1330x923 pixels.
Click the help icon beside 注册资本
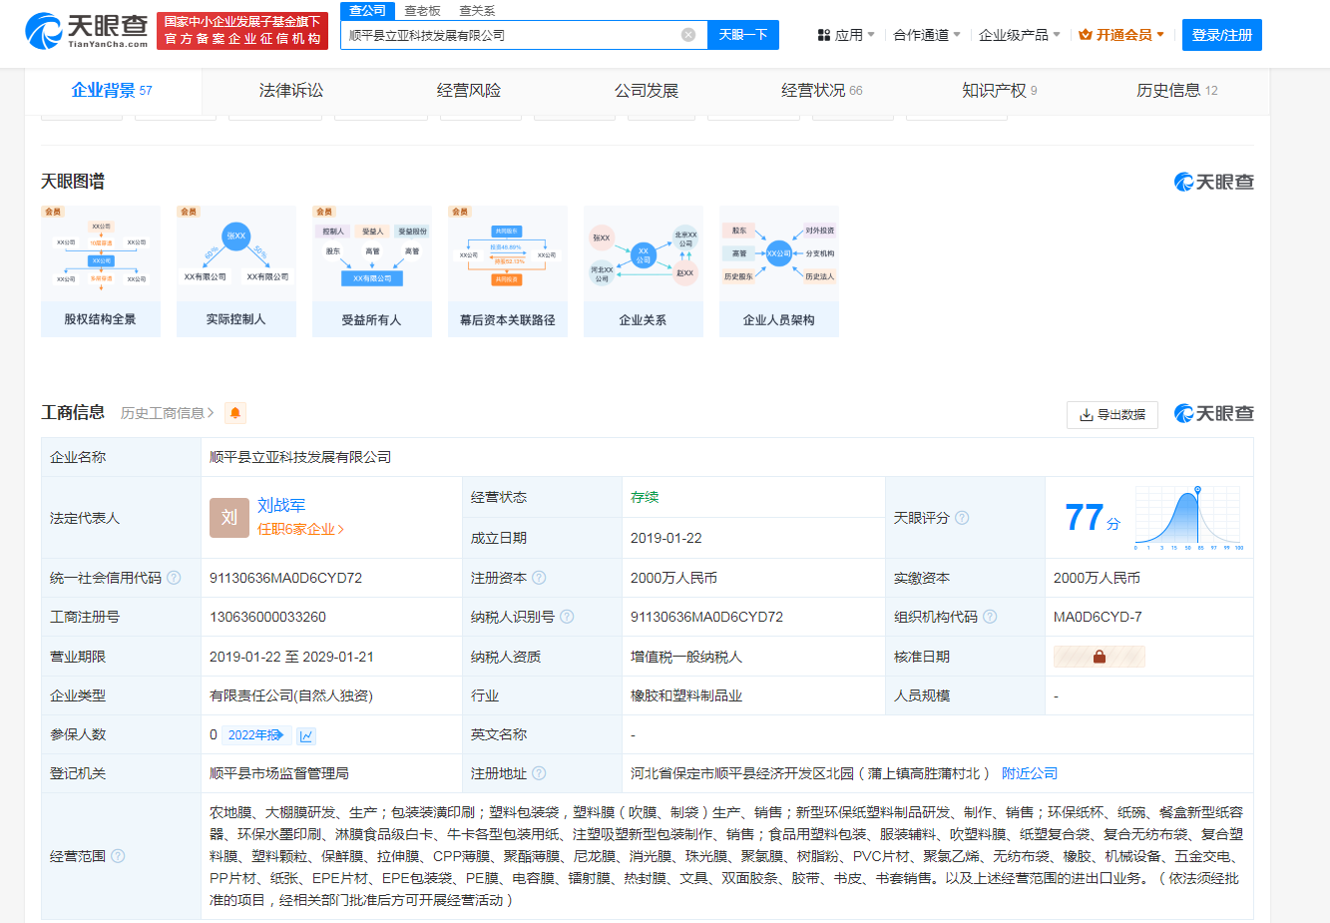539,578
